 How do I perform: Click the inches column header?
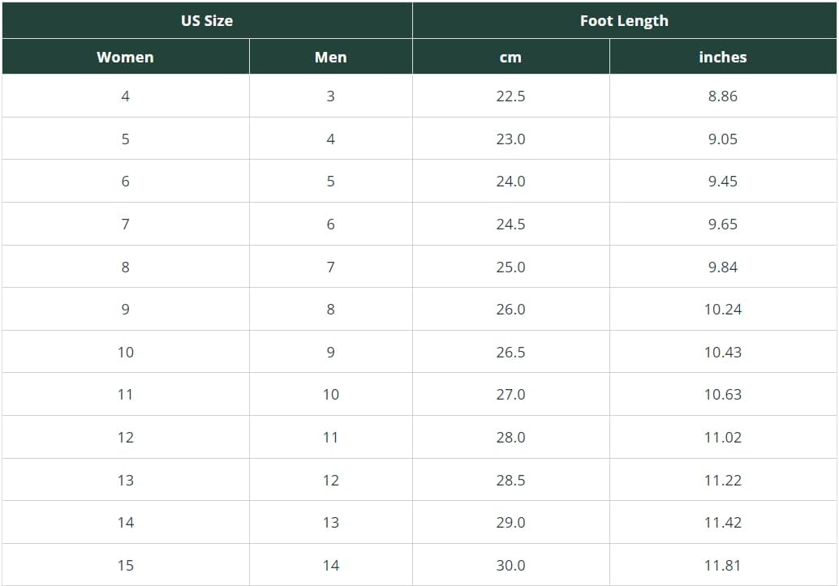coord(722,58)
